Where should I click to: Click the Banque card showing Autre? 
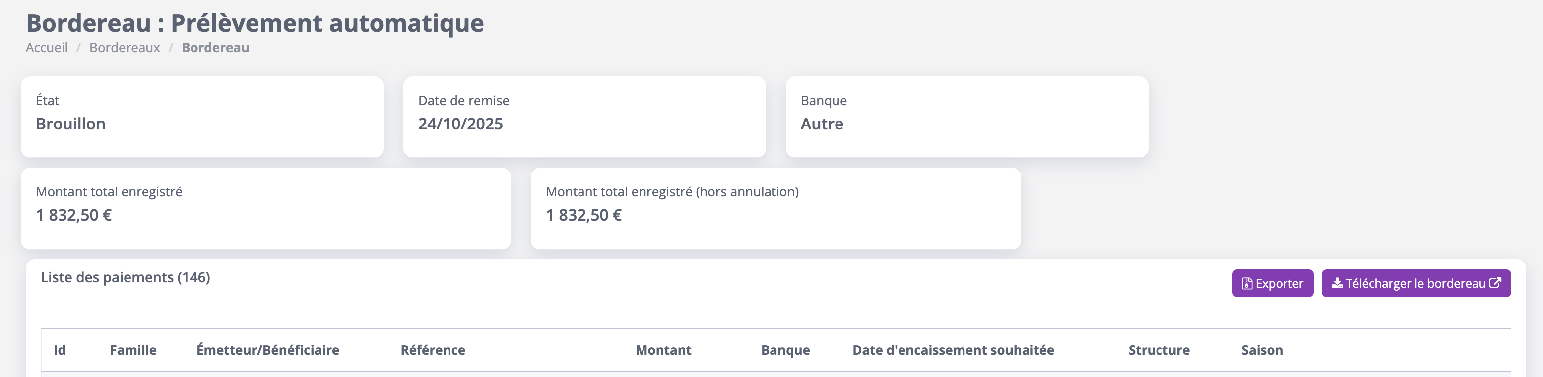click(967, 117)
